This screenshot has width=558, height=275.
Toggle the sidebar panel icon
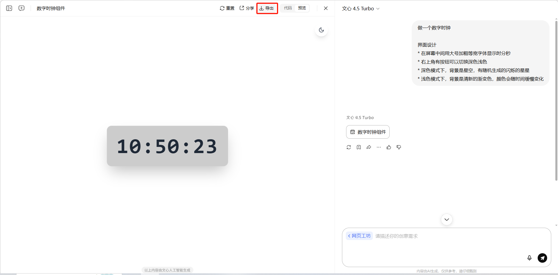9,8
